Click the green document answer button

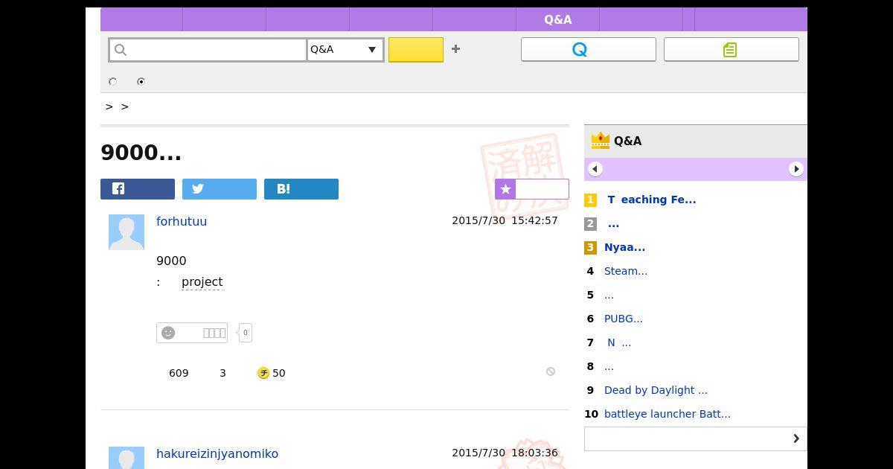[x=732, y=49]
